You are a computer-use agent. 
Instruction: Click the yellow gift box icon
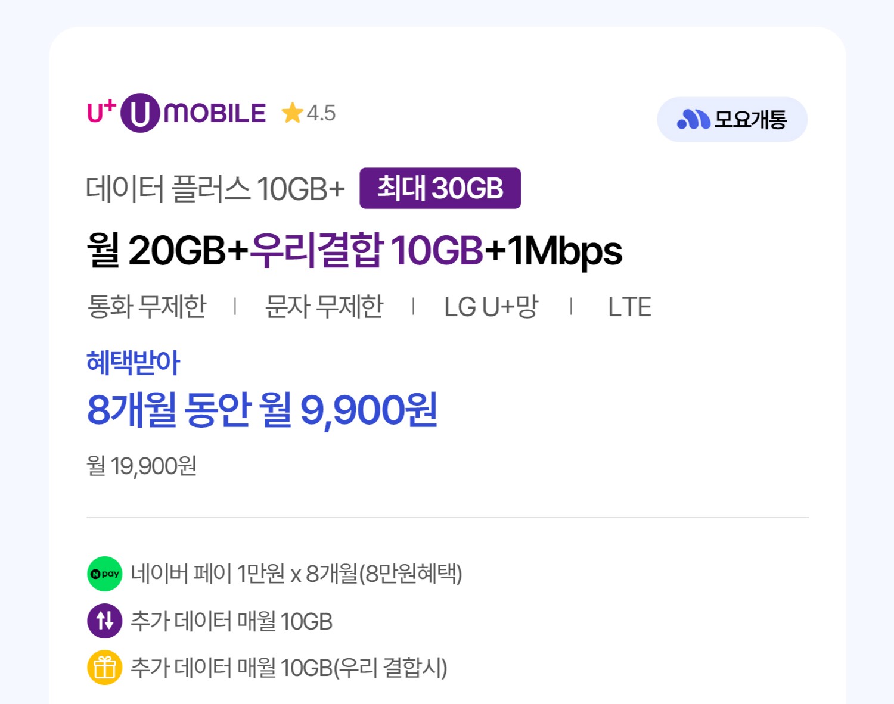[105, 668]
